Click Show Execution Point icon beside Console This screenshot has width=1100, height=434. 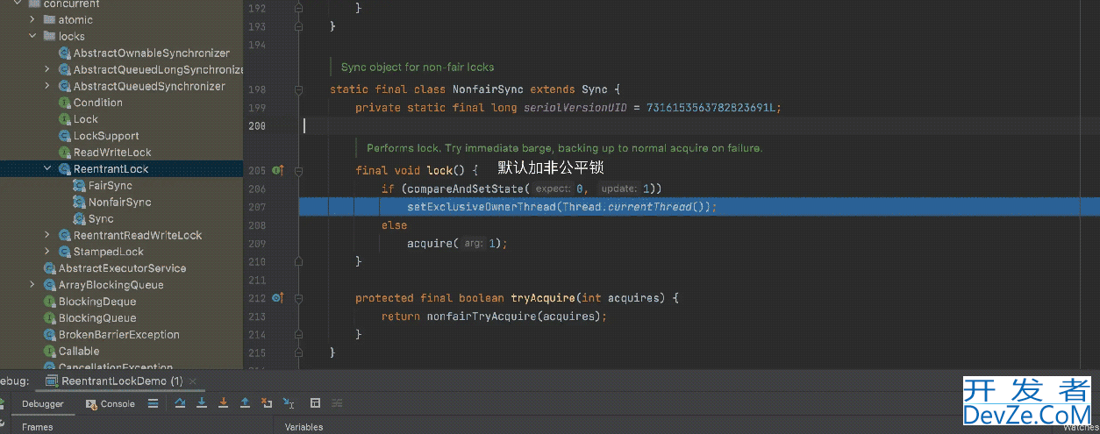click(x=153, y=403)
